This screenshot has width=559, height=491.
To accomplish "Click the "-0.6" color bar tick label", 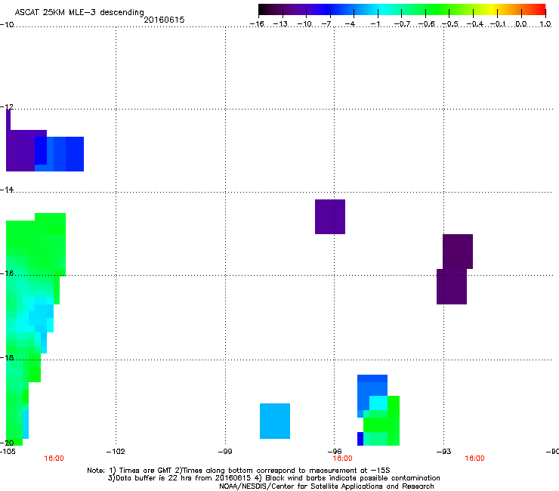I will pos(426,24).
